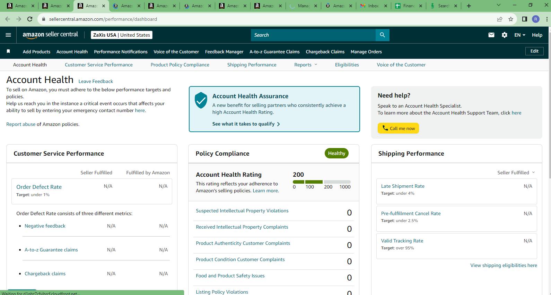Open the settings gear icon
The width and height of the screenshot is (551, 295).
(505, 35)
